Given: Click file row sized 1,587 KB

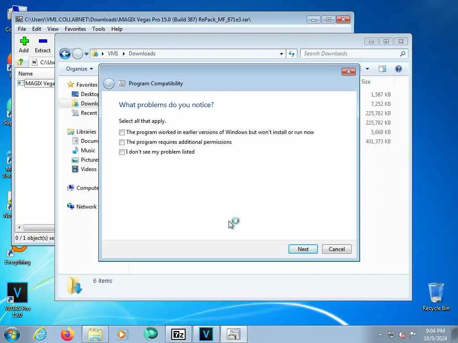Looking at the screenshot, I should (381, 95).
